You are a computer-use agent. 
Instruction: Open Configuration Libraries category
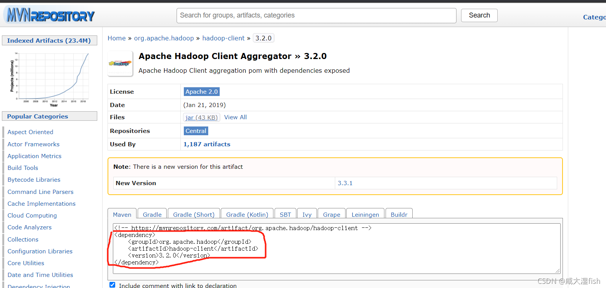(x=40, y=251)
